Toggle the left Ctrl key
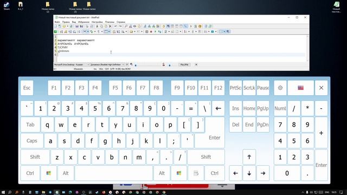Screen dimensions: 347x195 [x=30, y=173]
